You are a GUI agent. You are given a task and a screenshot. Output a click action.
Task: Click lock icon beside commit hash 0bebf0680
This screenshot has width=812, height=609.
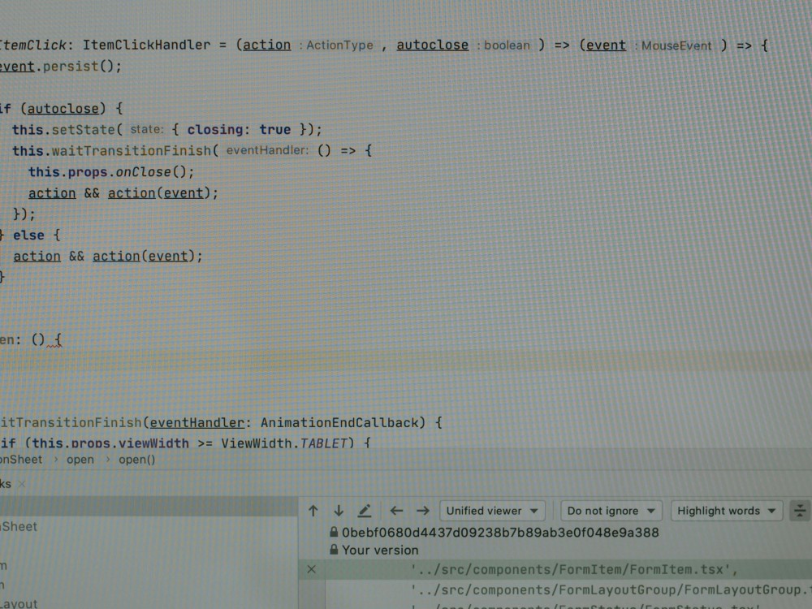click(334, 532)
